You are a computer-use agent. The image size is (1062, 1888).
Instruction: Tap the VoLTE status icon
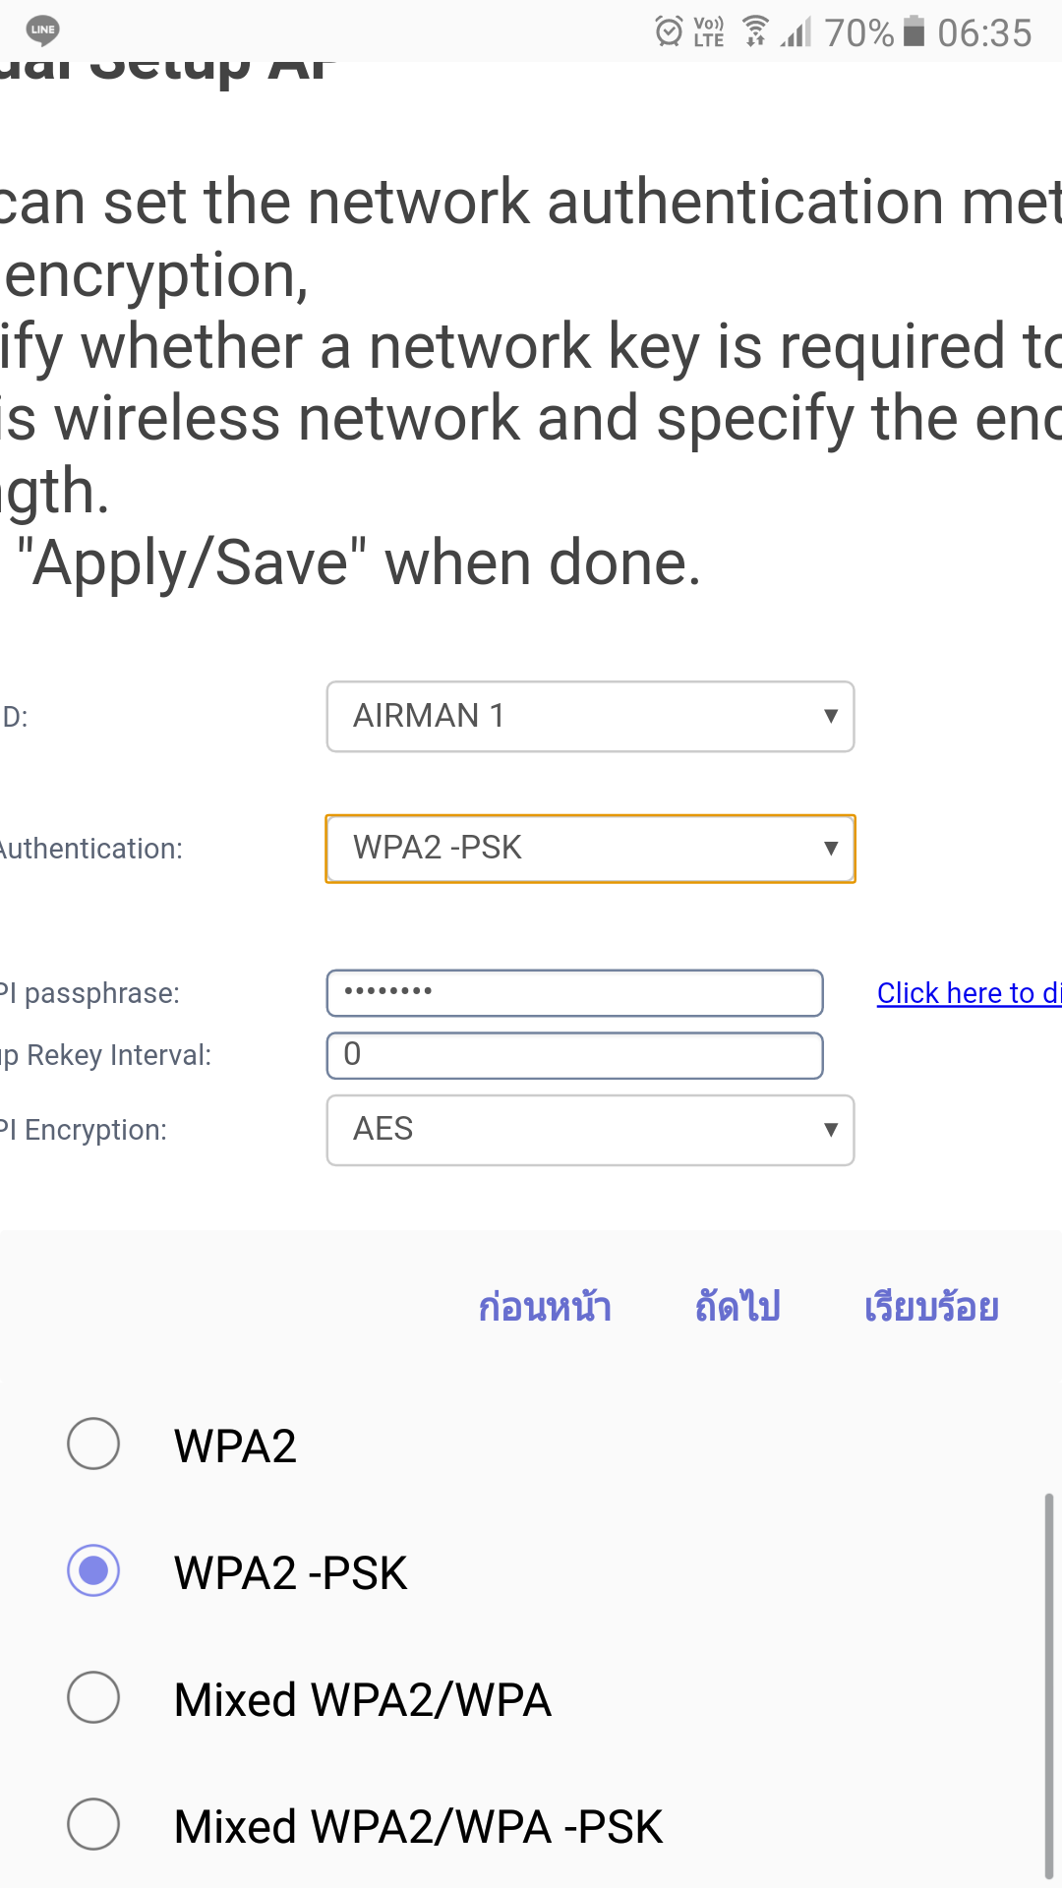(709, 31)
